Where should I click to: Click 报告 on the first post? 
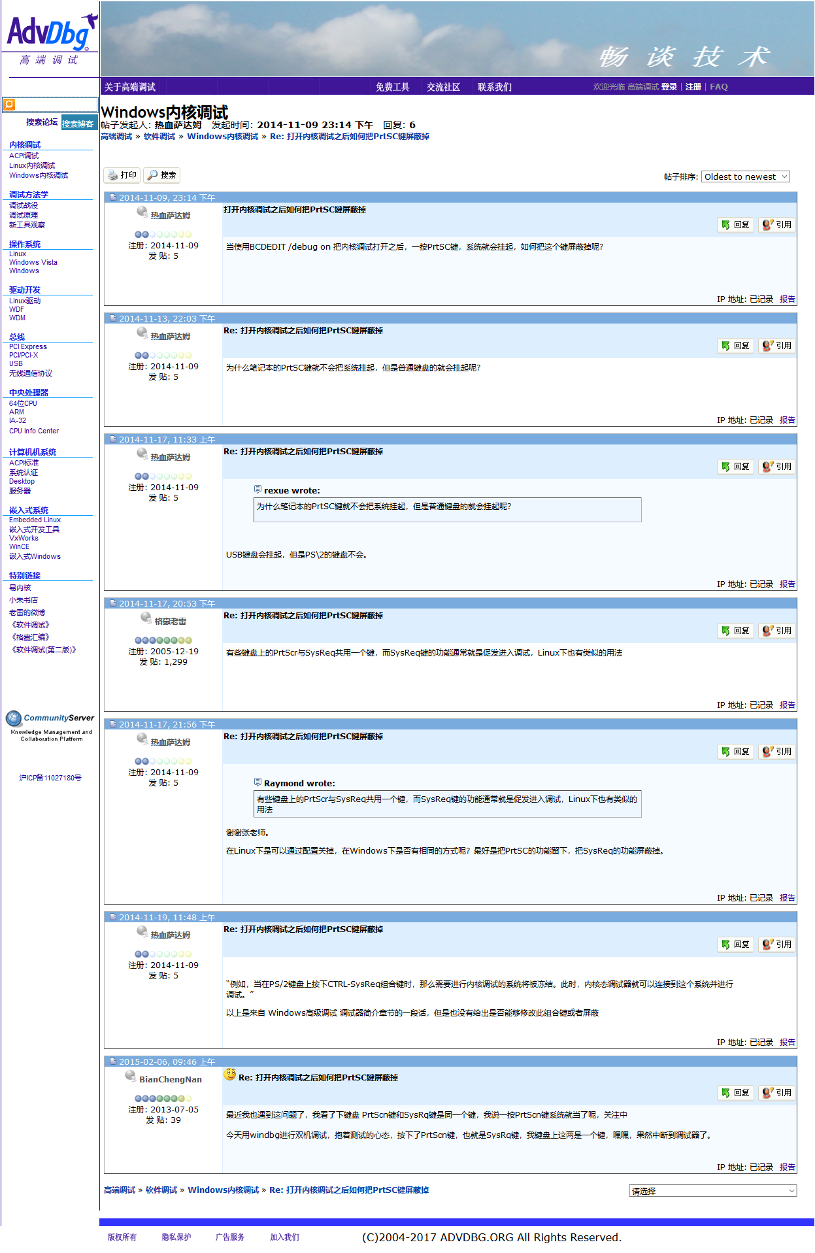[x=787, y=299]
